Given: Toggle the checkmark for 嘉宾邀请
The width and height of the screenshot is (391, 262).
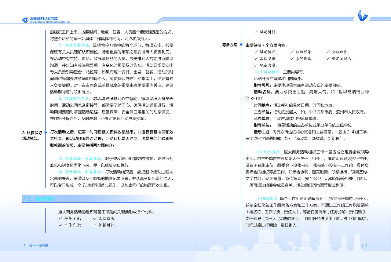Looking at the screenshot, I should click(291, 58).
